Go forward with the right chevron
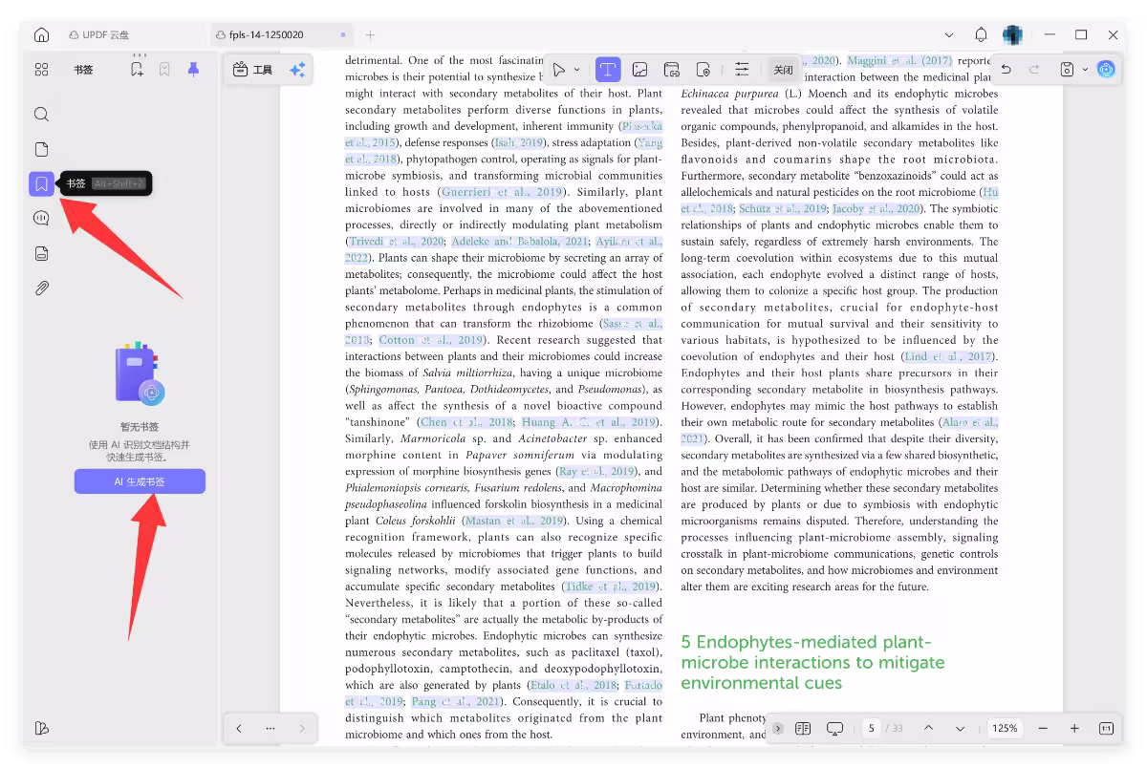The image size is (1147, 768). click(x=302, y=728)
